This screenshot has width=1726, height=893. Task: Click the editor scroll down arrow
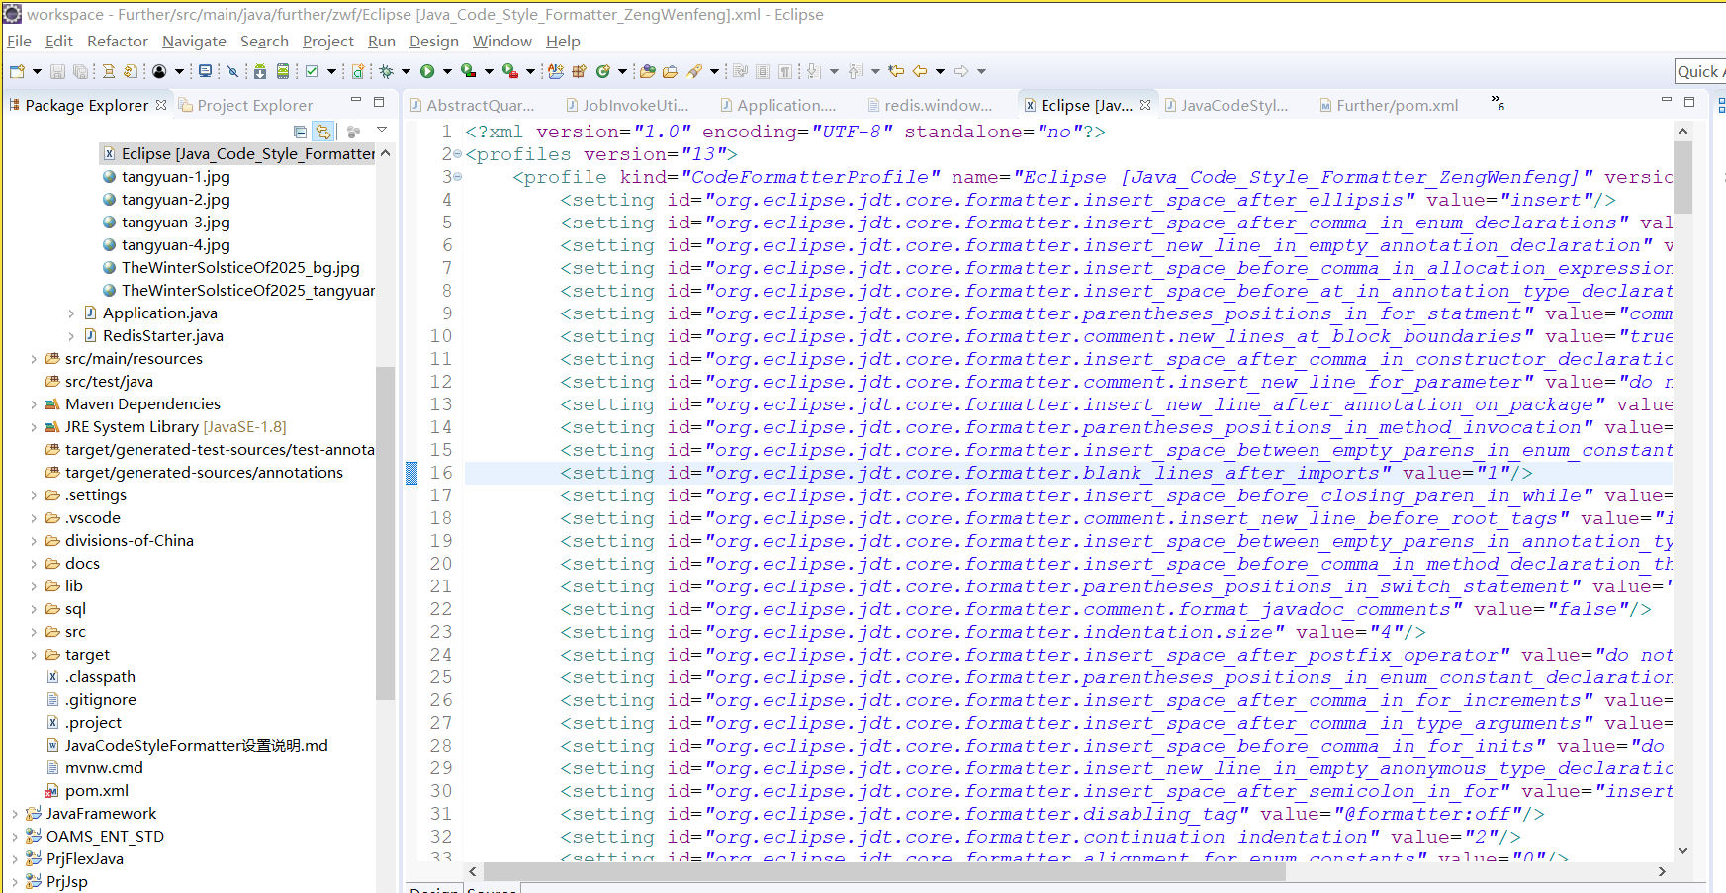click(x=1682, y=850)
